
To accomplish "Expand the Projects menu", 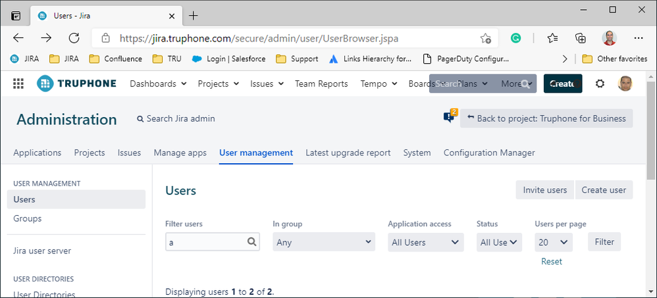I will (219, 84).
